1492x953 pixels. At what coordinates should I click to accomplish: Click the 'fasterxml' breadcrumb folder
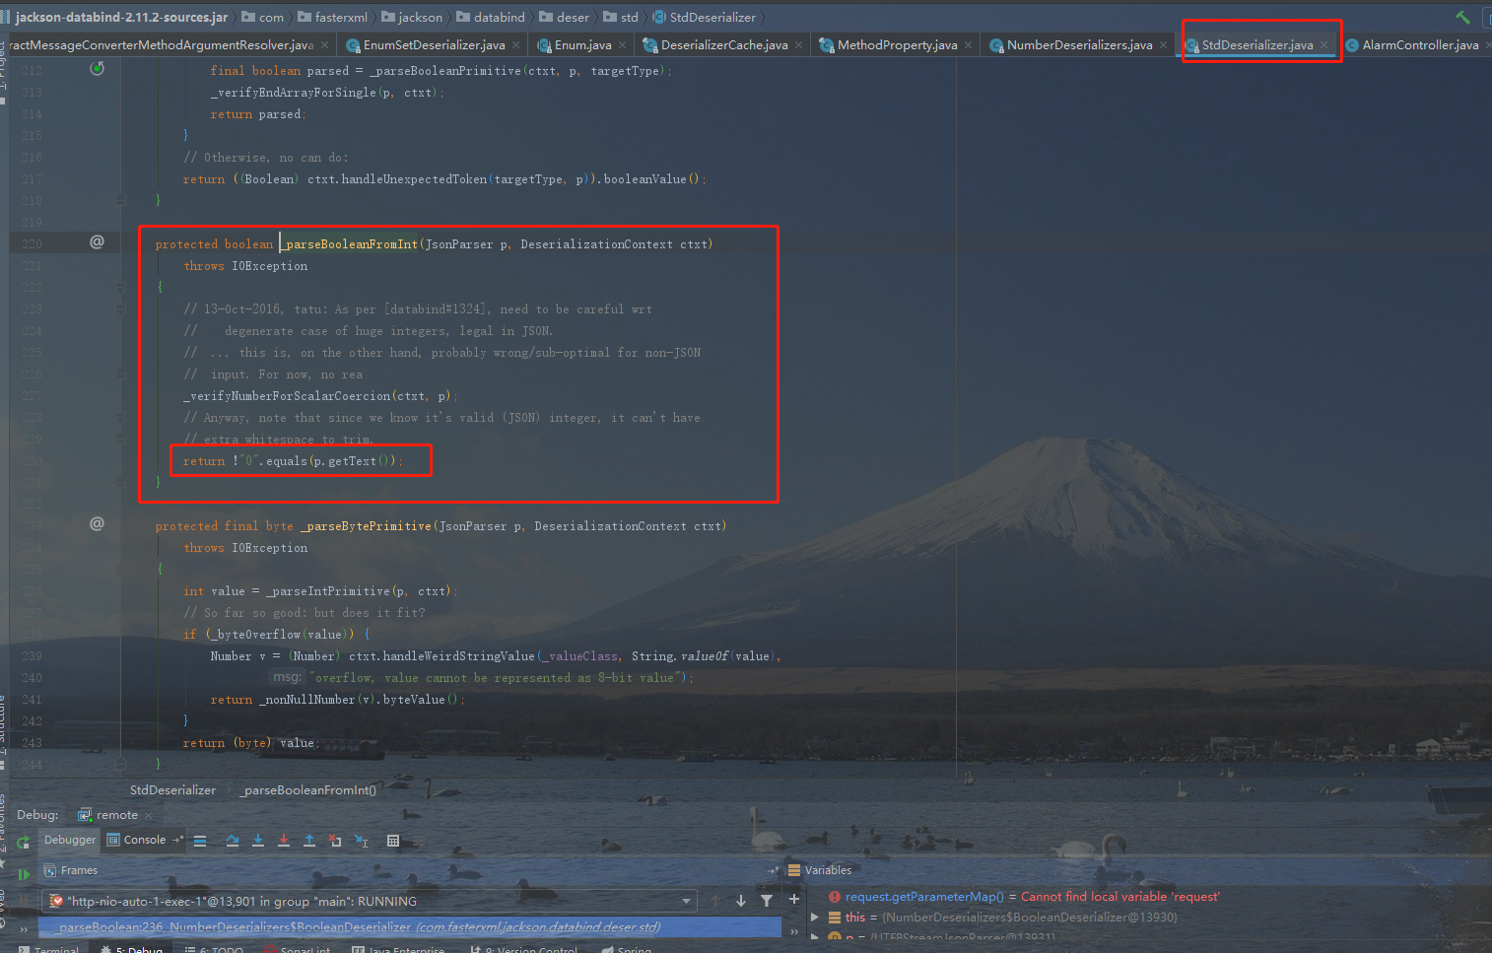[x=332, y=17]
